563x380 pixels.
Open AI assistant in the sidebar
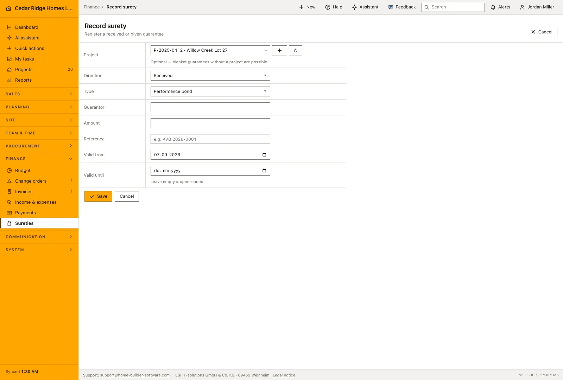[x=39, y=38]
